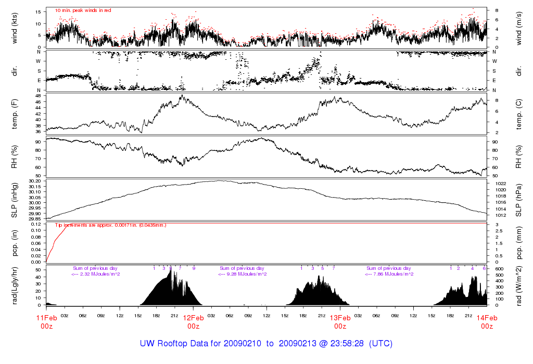Click the 30.20 tick on the SLP axis

[x=35, y=181]
